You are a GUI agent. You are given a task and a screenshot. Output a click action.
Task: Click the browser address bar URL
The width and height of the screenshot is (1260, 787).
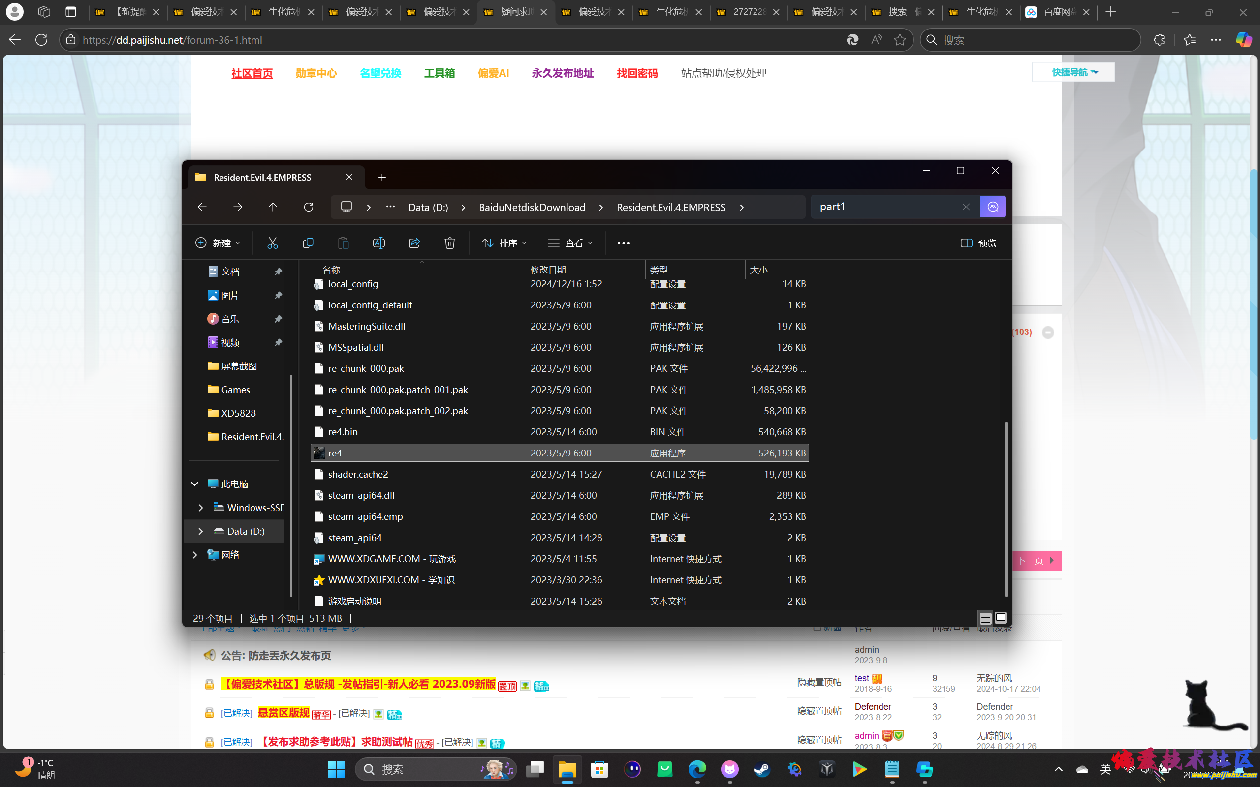click(x=172, y=40)
